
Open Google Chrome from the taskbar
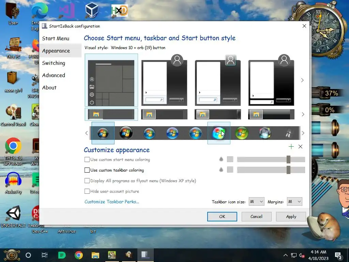coord(79,255)
